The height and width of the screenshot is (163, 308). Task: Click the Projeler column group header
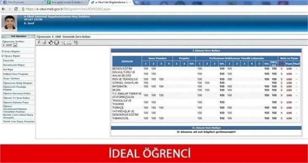click(x=184, y=58)
